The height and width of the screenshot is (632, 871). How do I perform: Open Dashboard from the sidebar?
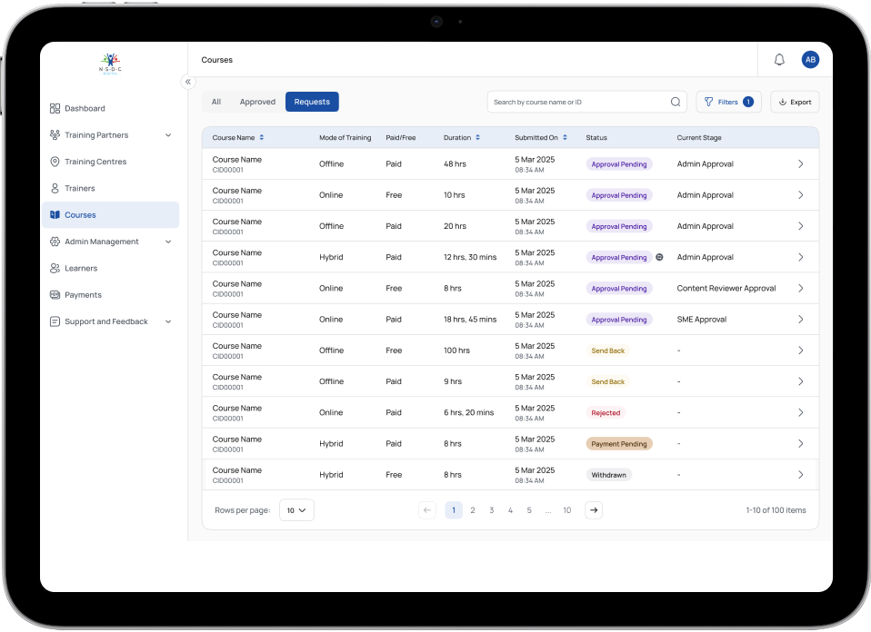pyautogui.click(x=85, y=108)
